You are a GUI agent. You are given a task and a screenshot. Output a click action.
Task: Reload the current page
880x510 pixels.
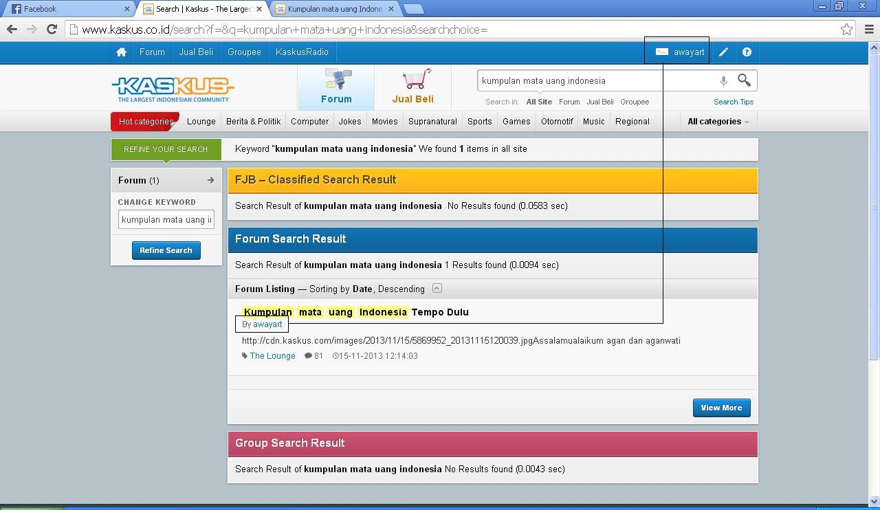tap(52, 30)
